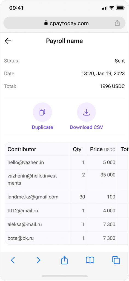This screenshot has height=281, width=129.
Task: Tap the cpaytoday.com address field
Action: [64, 23]
